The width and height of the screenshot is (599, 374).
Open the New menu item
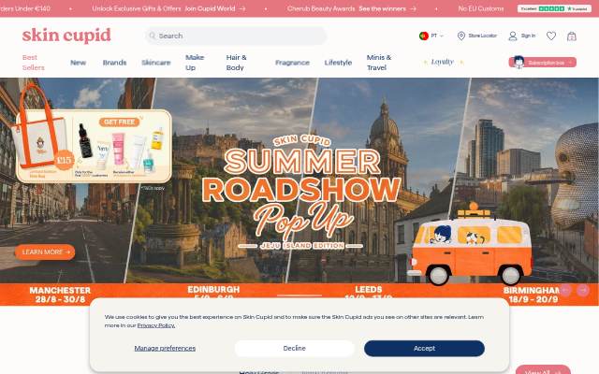click(x=78, y=63)
